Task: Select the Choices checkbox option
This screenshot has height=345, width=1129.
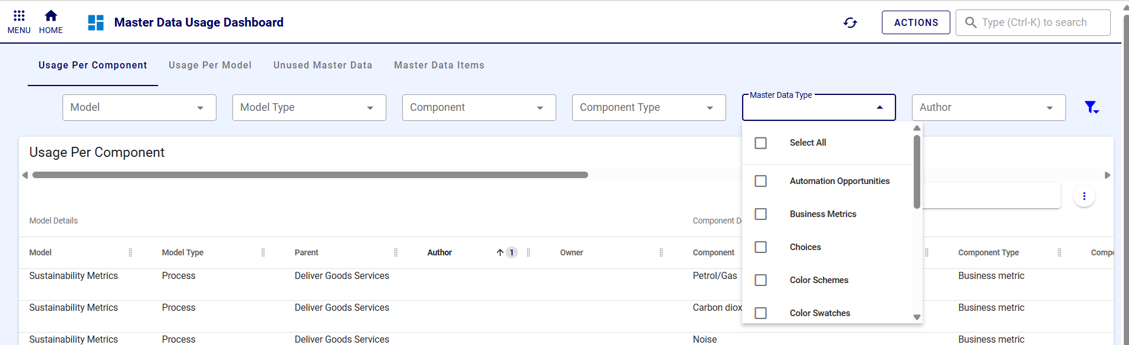Action: [761, 247]
